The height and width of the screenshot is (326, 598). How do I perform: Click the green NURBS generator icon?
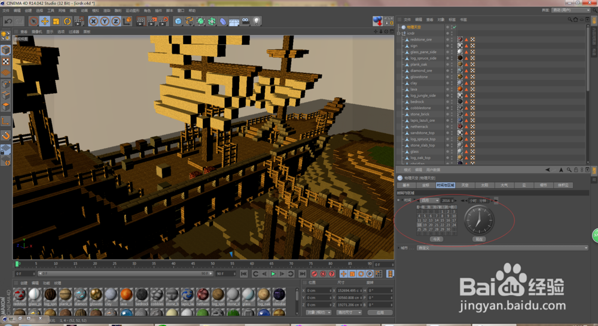click(200, 21)
